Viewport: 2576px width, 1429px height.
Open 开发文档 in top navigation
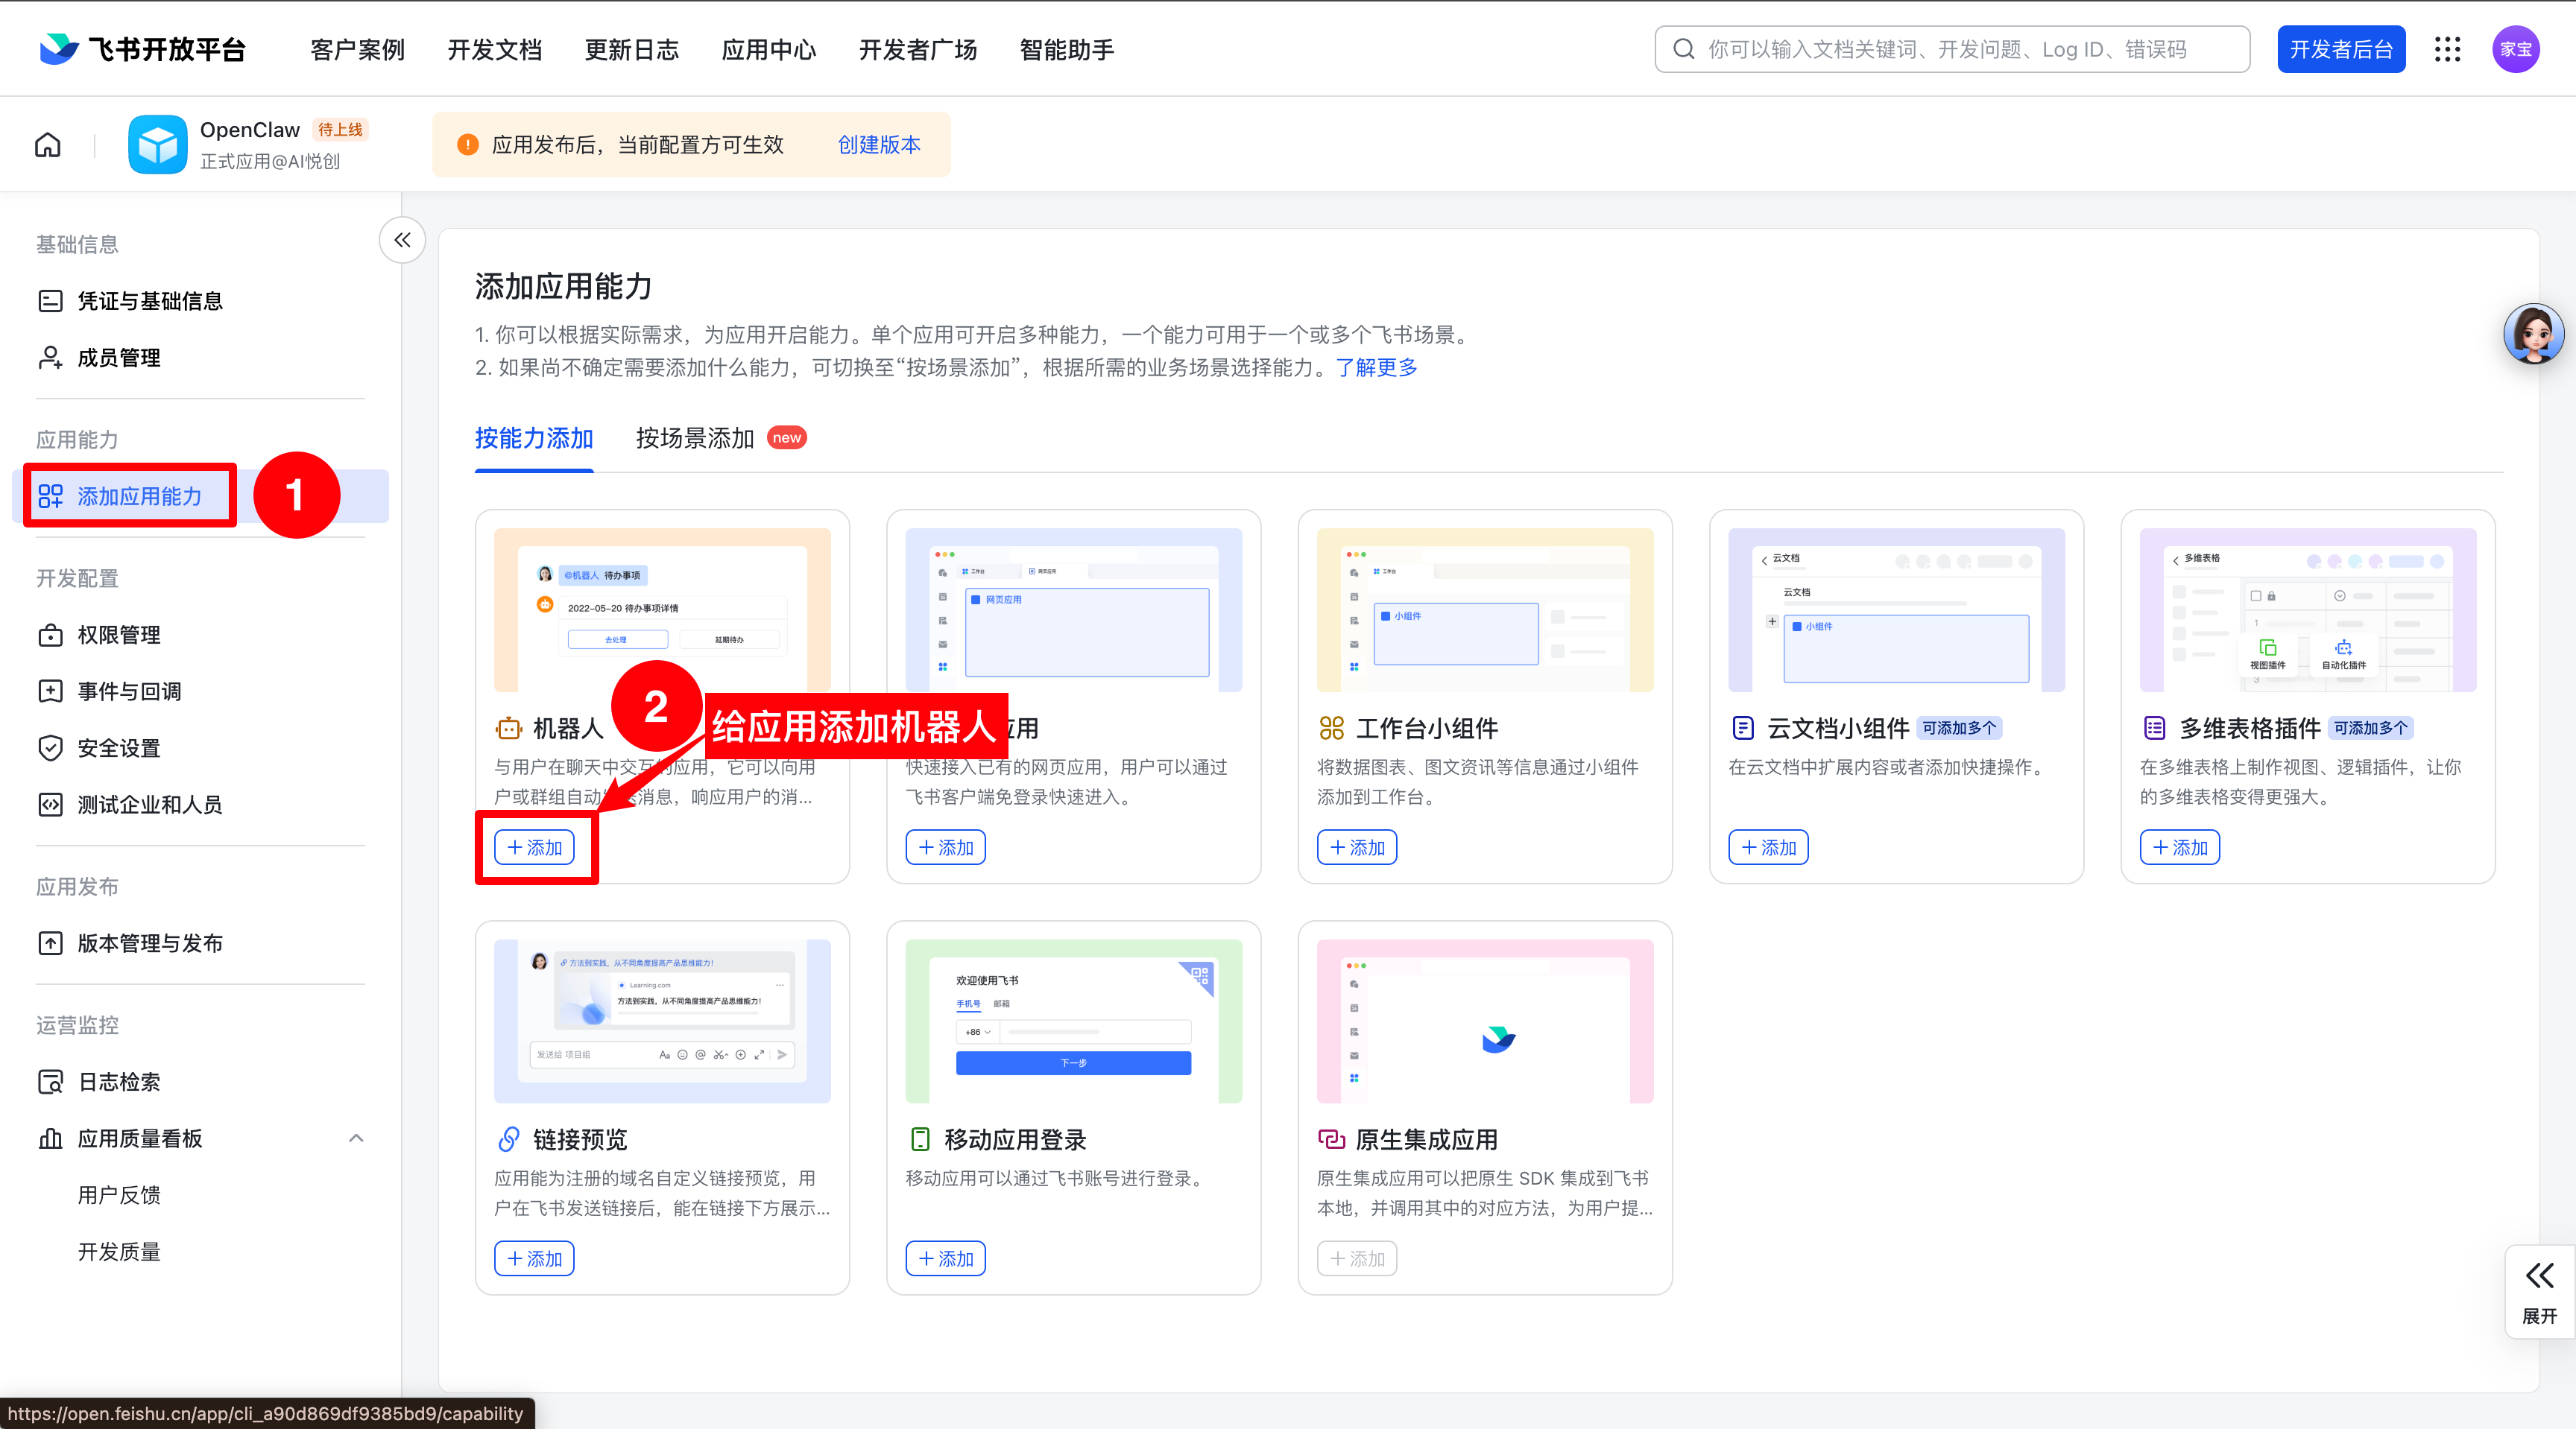(494, 49)
